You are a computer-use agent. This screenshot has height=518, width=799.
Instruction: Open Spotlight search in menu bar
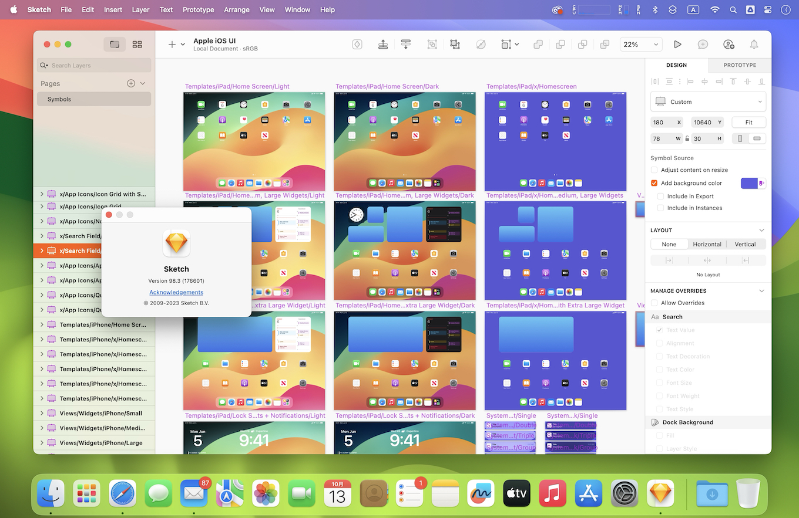733,9
